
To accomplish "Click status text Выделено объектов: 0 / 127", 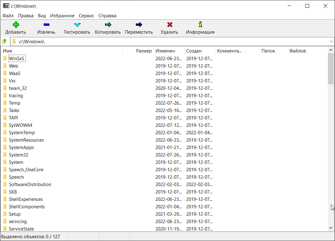I will (30, 236).
